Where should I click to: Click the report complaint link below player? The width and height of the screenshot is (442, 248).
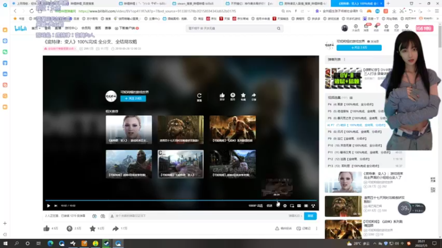(283, 229)
